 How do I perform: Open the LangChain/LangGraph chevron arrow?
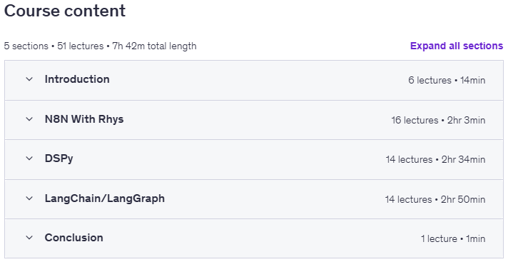click(29, 198)
